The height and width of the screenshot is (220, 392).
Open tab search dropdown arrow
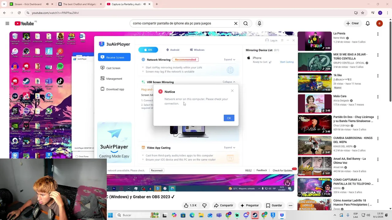tap(4, 4)
